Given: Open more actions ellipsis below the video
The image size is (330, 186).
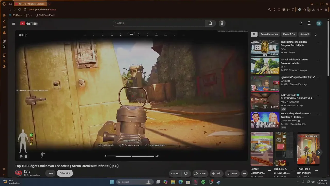Looking at the screenshot, I should click(x=244, y=173).
